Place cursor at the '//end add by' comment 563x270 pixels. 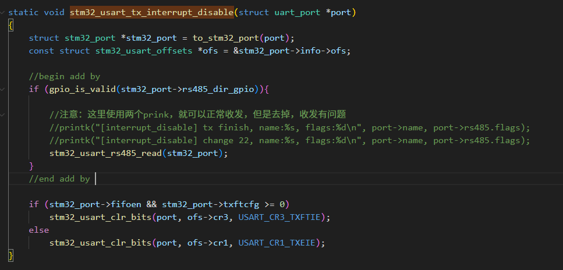59,179
